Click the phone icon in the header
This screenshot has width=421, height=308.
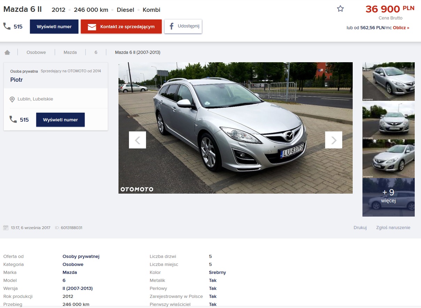click(7, 26)
